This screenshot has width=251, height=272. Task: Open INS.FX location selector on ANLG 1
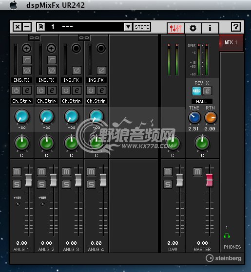21,80
